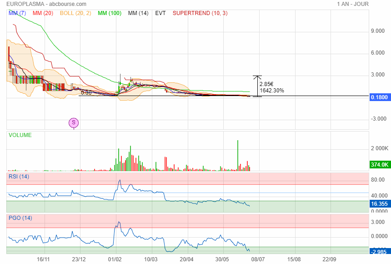Click the 2 000K volume axis label
Image resolution: width=391 pixels, height=264 pixels.
pos(380,148)
